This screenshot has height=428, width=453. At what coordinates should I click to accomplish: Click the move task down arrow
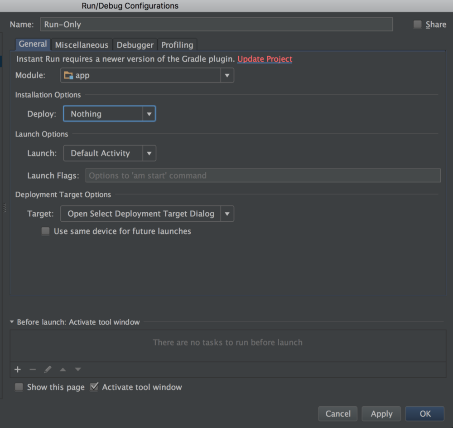[78, 370]
